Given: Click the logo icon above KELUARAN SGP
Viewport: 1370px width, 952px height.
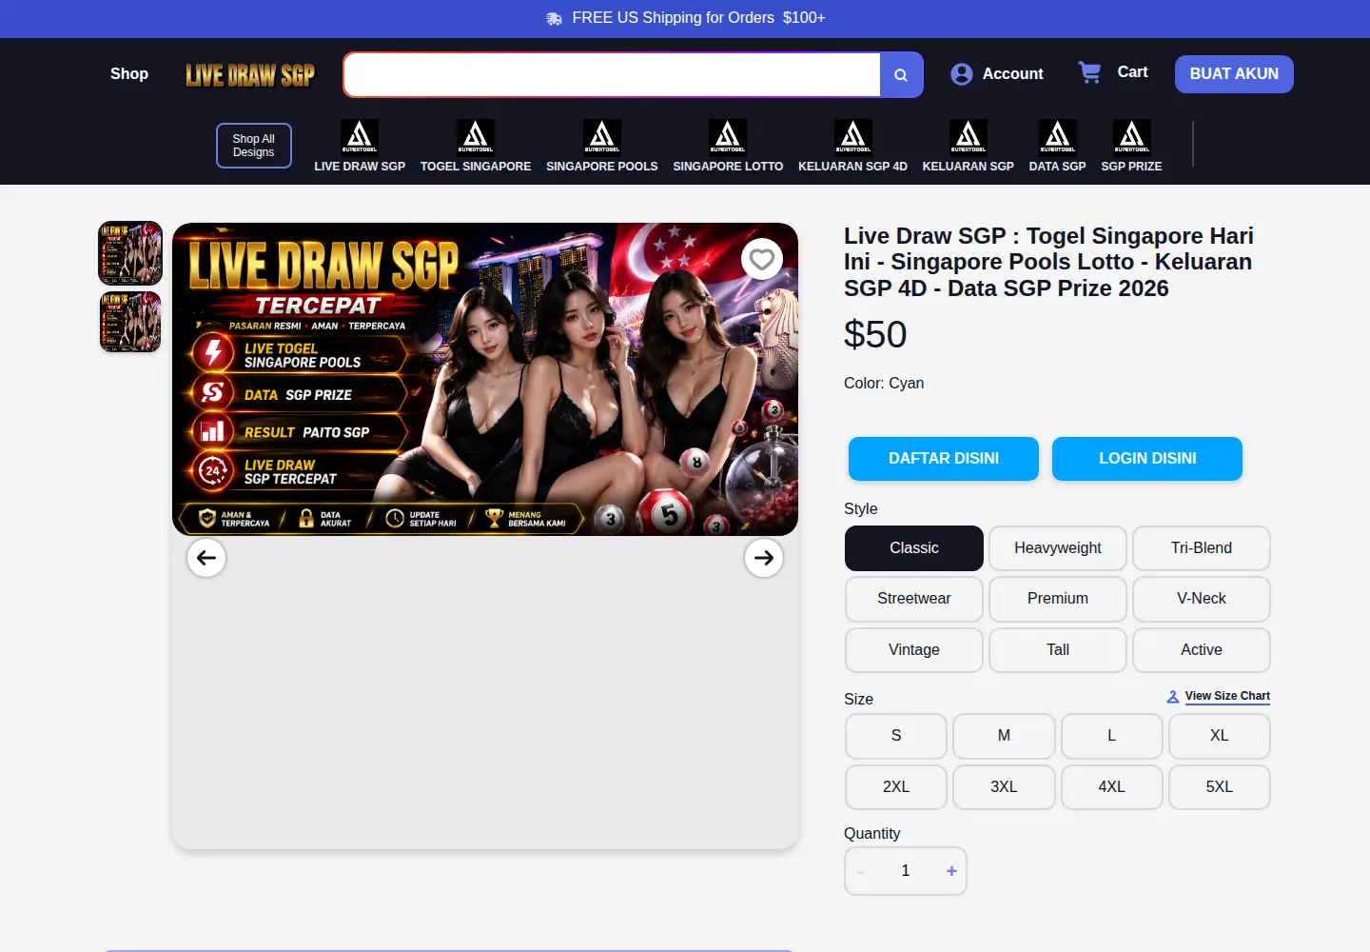Looking at the screenshot, I should [x=969, y=137].
